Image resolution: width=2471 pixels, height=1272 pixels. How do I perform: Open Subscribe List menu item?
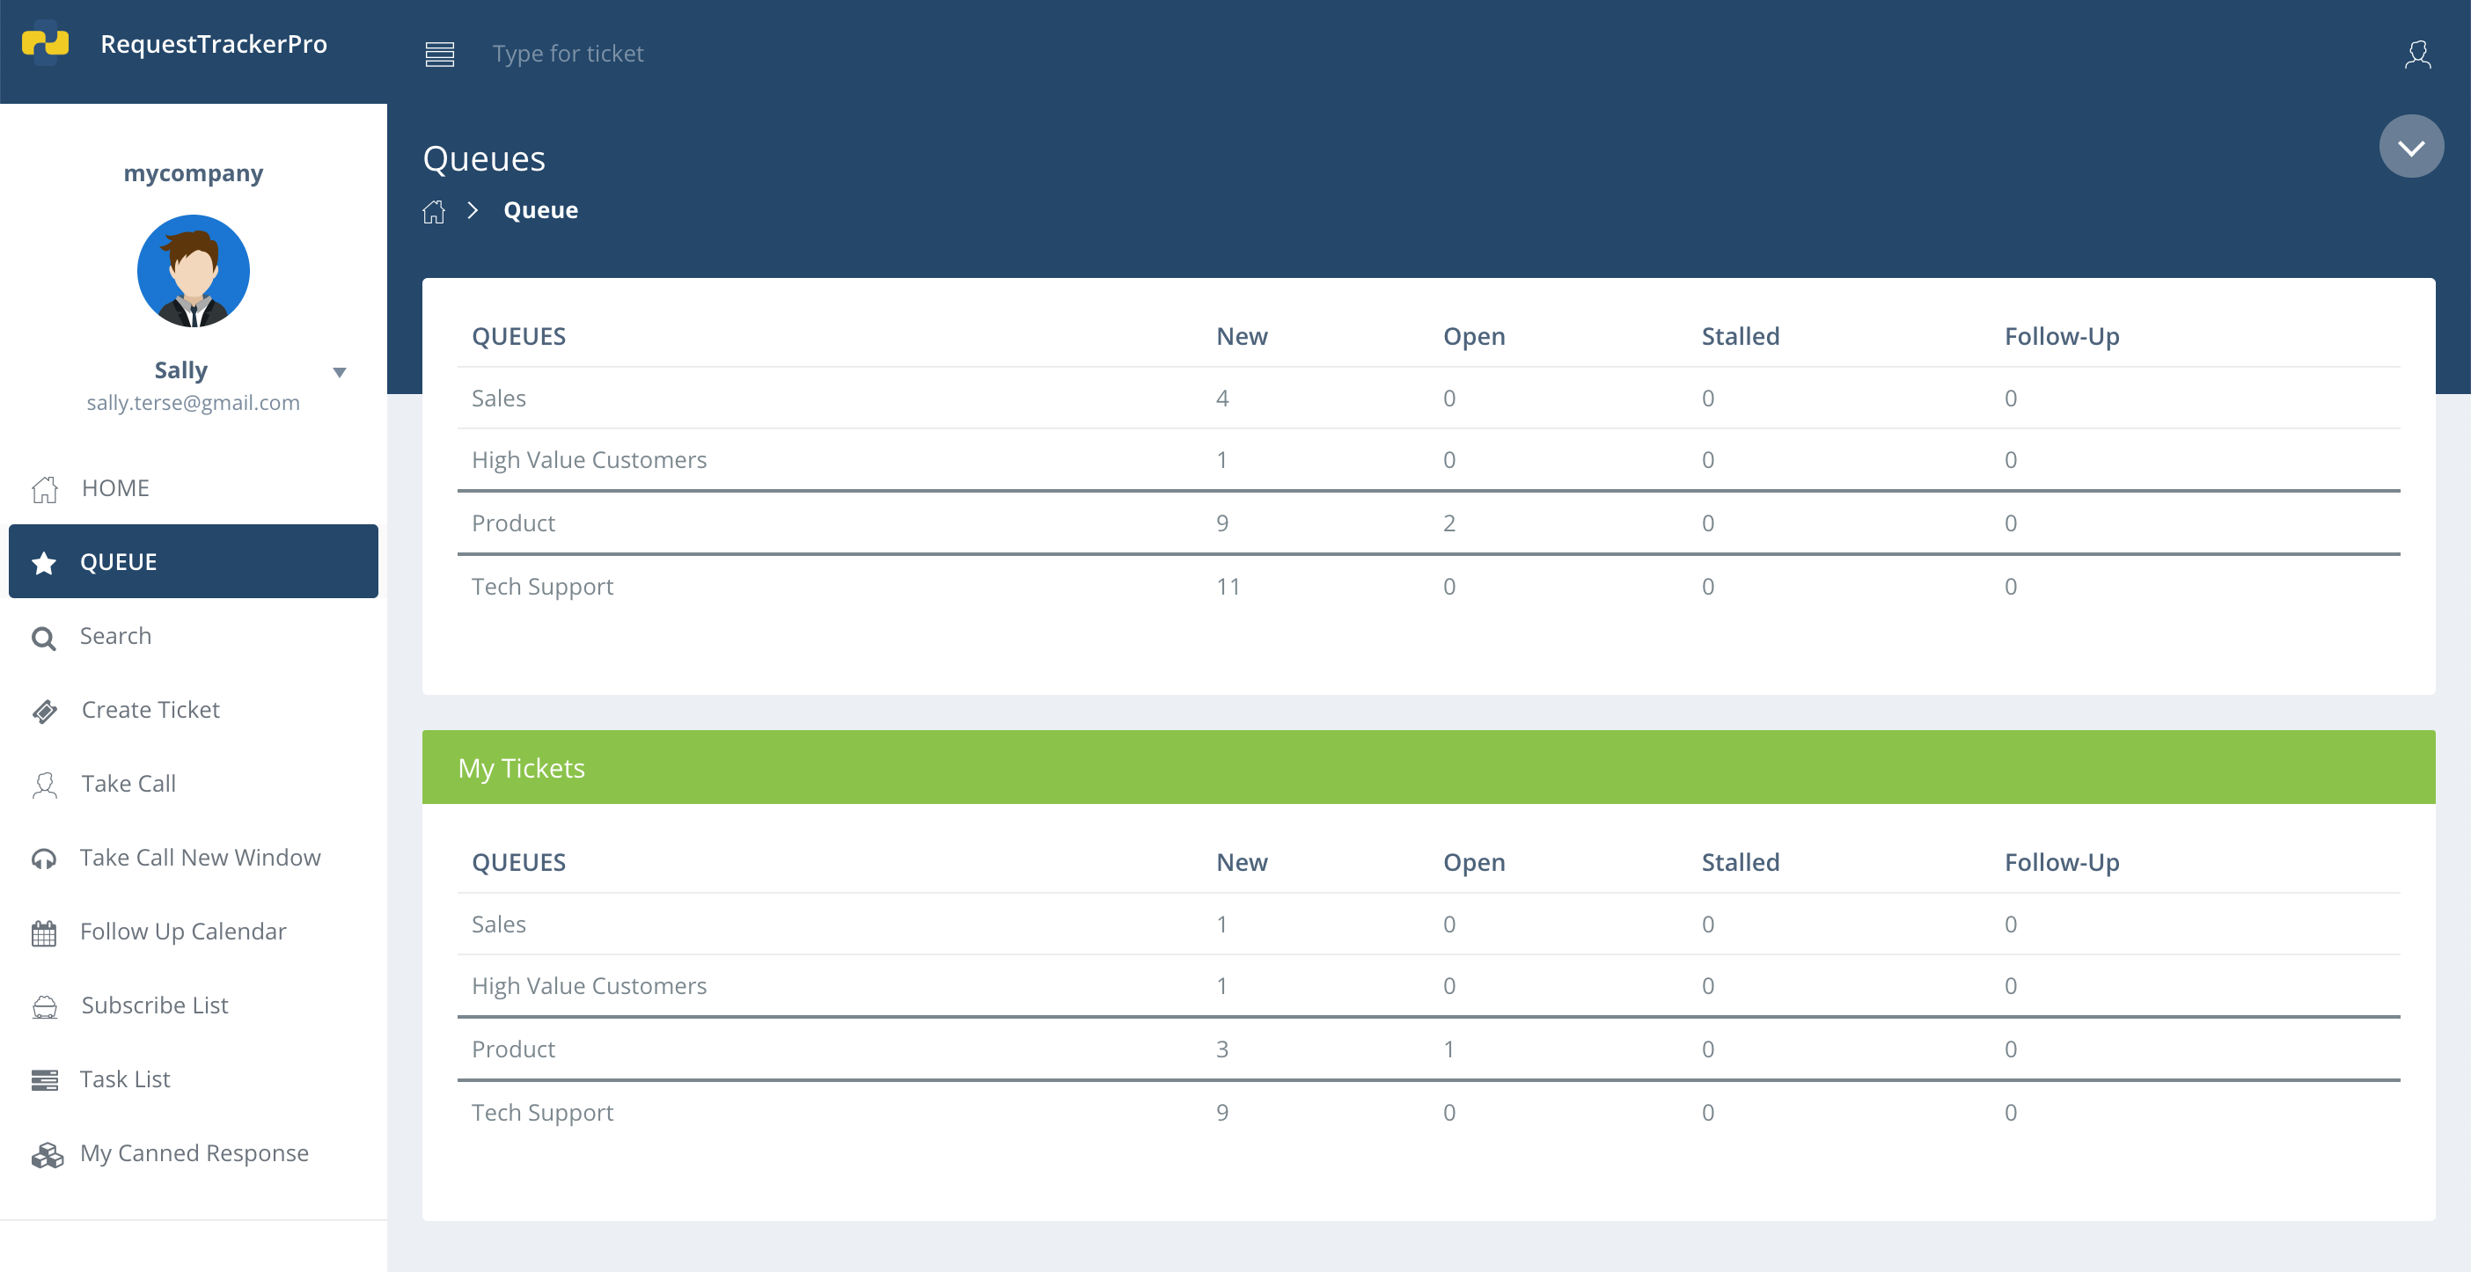(x=193, y=1005)
